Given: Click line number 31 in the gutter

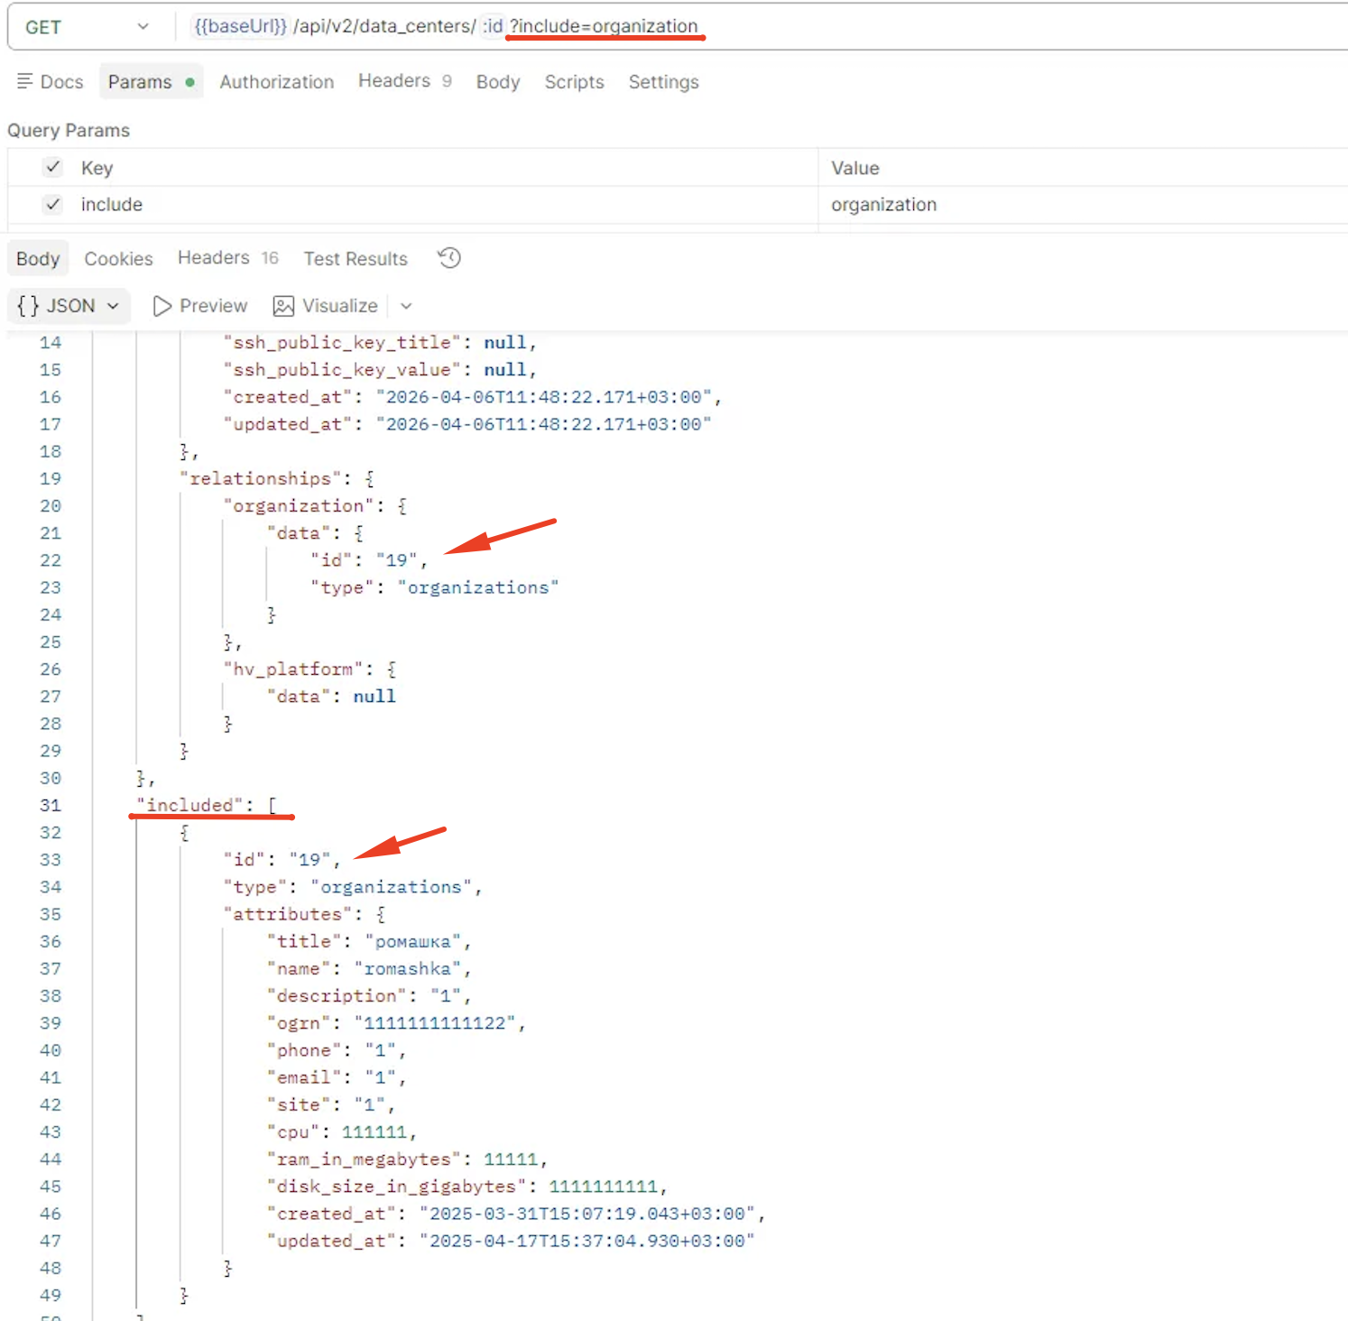Looking at the screenshot, I should pos(51,805).
